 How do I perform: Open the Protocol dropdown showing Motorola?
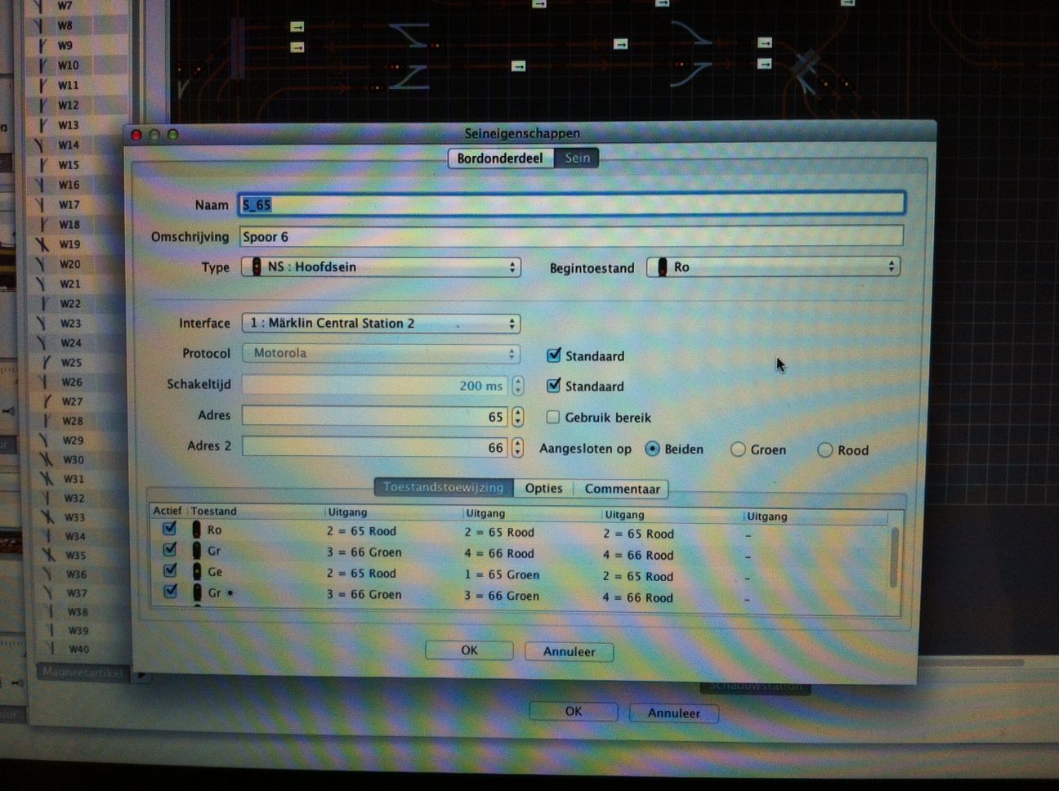click(381, 354)
